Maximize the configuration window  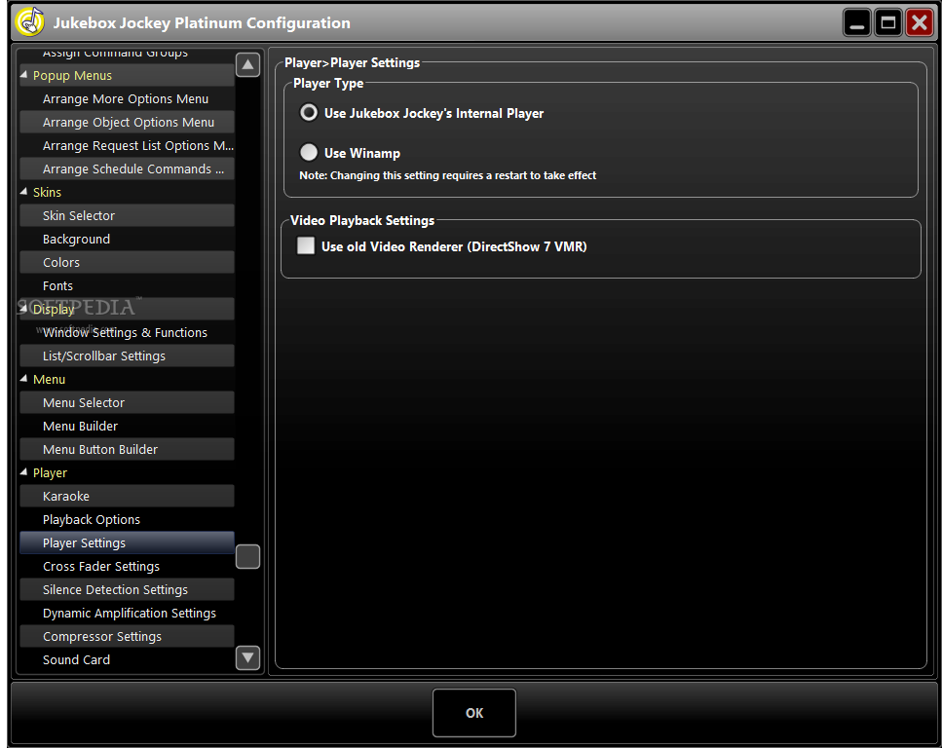887,22
